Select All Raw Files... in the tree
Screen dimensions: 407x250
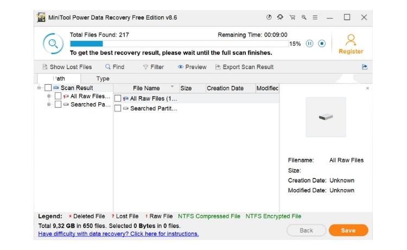90,96
